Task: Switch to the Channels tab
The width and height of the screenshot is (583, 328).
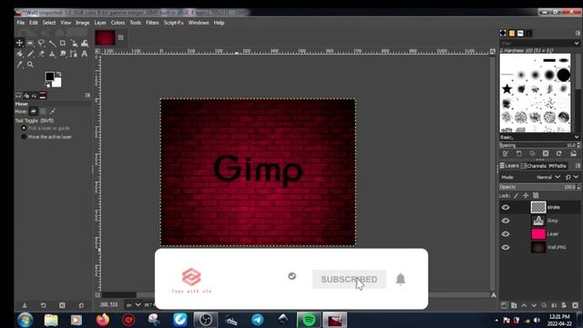Action: pos(534,166)
